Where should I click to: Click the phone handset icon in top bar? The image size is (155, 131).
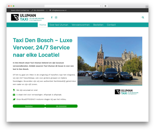(x=32, y=10)
